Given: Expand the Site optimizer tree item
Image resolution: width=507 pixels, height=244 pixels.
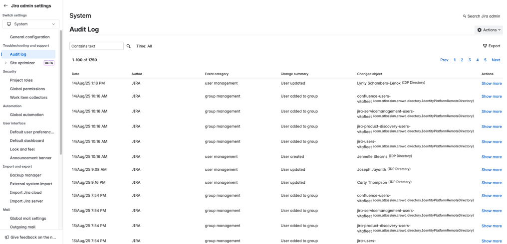Looking at the screenshot, I should 6,63.
